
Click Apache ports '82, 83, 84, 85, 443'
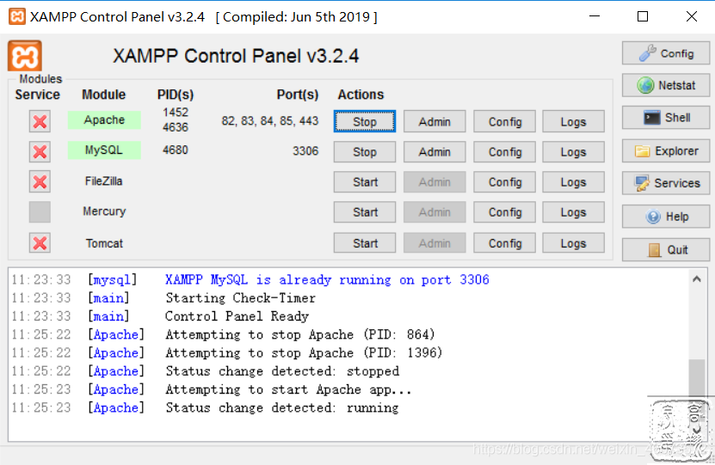[x=269, y=120]
